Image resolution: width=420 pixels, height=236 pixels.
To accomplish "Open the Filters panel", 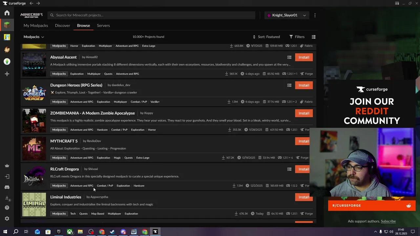I will [x=297, y=37].
